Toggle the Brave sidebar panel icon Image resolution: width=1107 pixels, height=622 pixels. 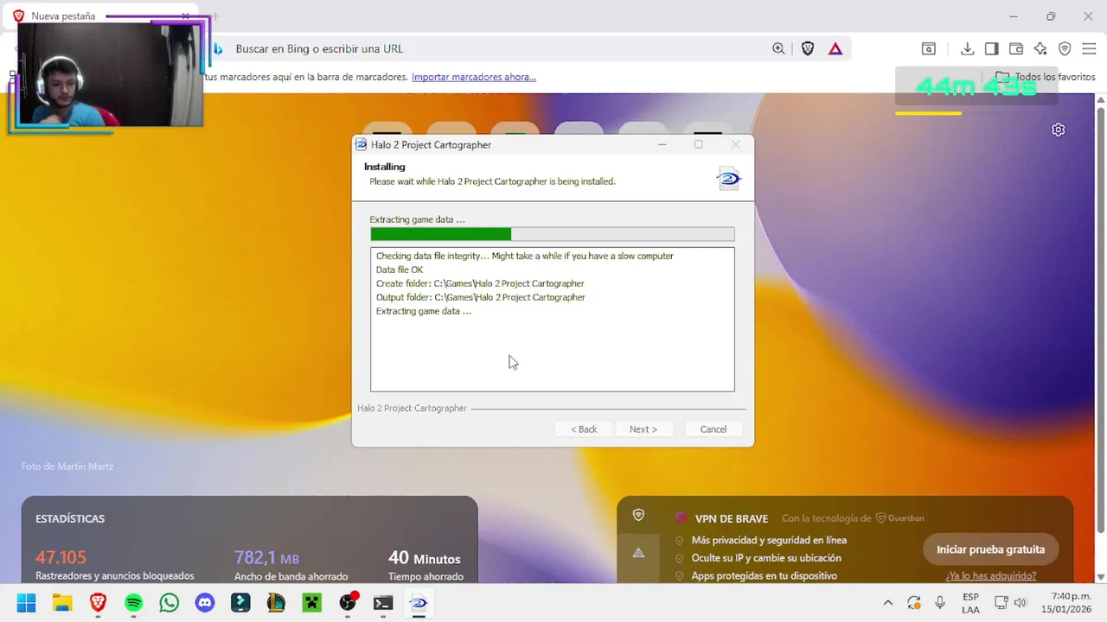click(x=992, y=49)
